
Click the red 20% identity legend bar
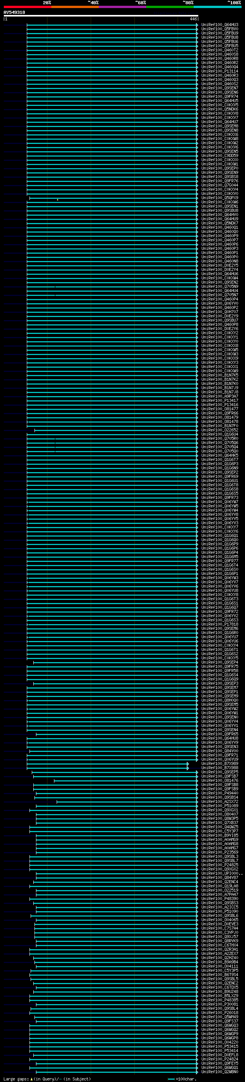click(x=27, y=7)
